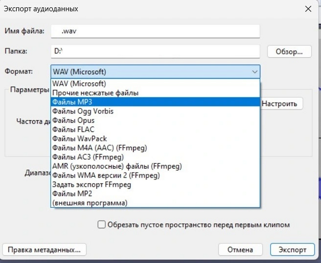Choose Файлы Opus format
Screen dimensions: 321x263
tap(73, 120)
